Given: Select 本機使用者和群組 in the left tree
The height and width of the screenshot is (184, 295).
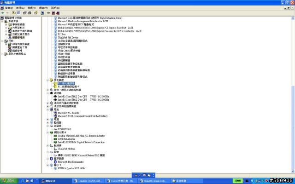Looking at the screenshot, I should [22, 31].
